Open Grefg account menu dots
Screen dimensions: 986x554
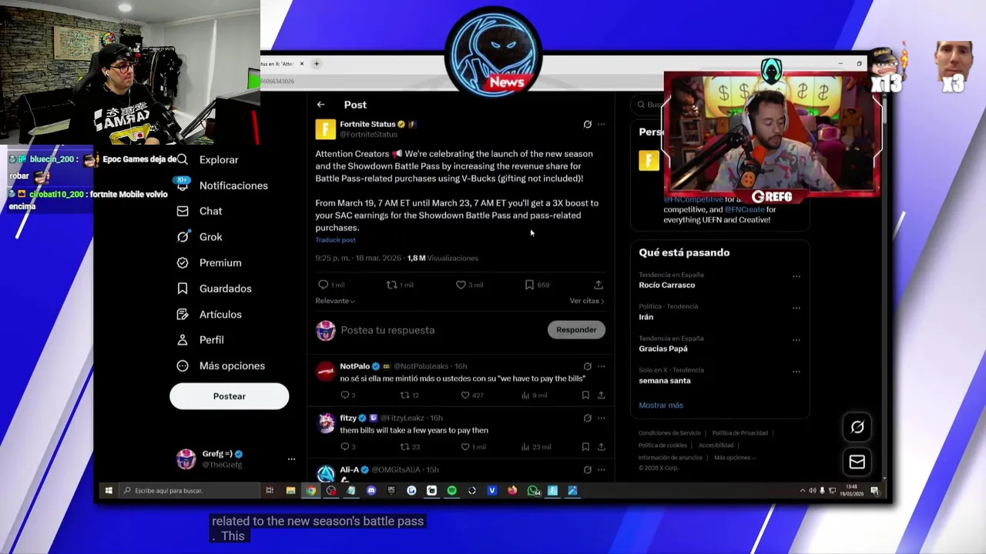coord(291,459)
